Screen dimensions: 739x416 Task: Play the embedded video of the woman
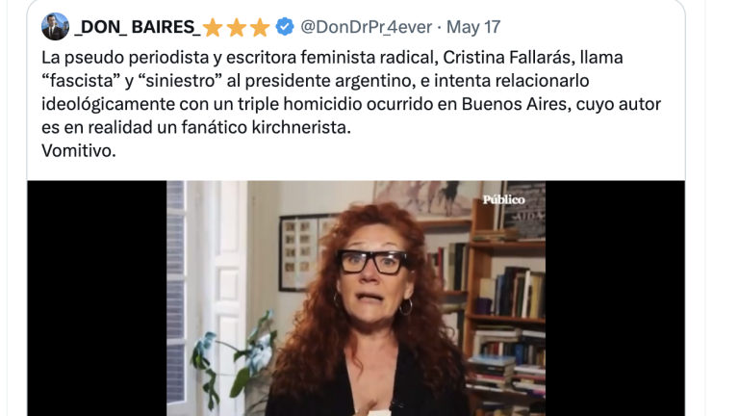356,299
